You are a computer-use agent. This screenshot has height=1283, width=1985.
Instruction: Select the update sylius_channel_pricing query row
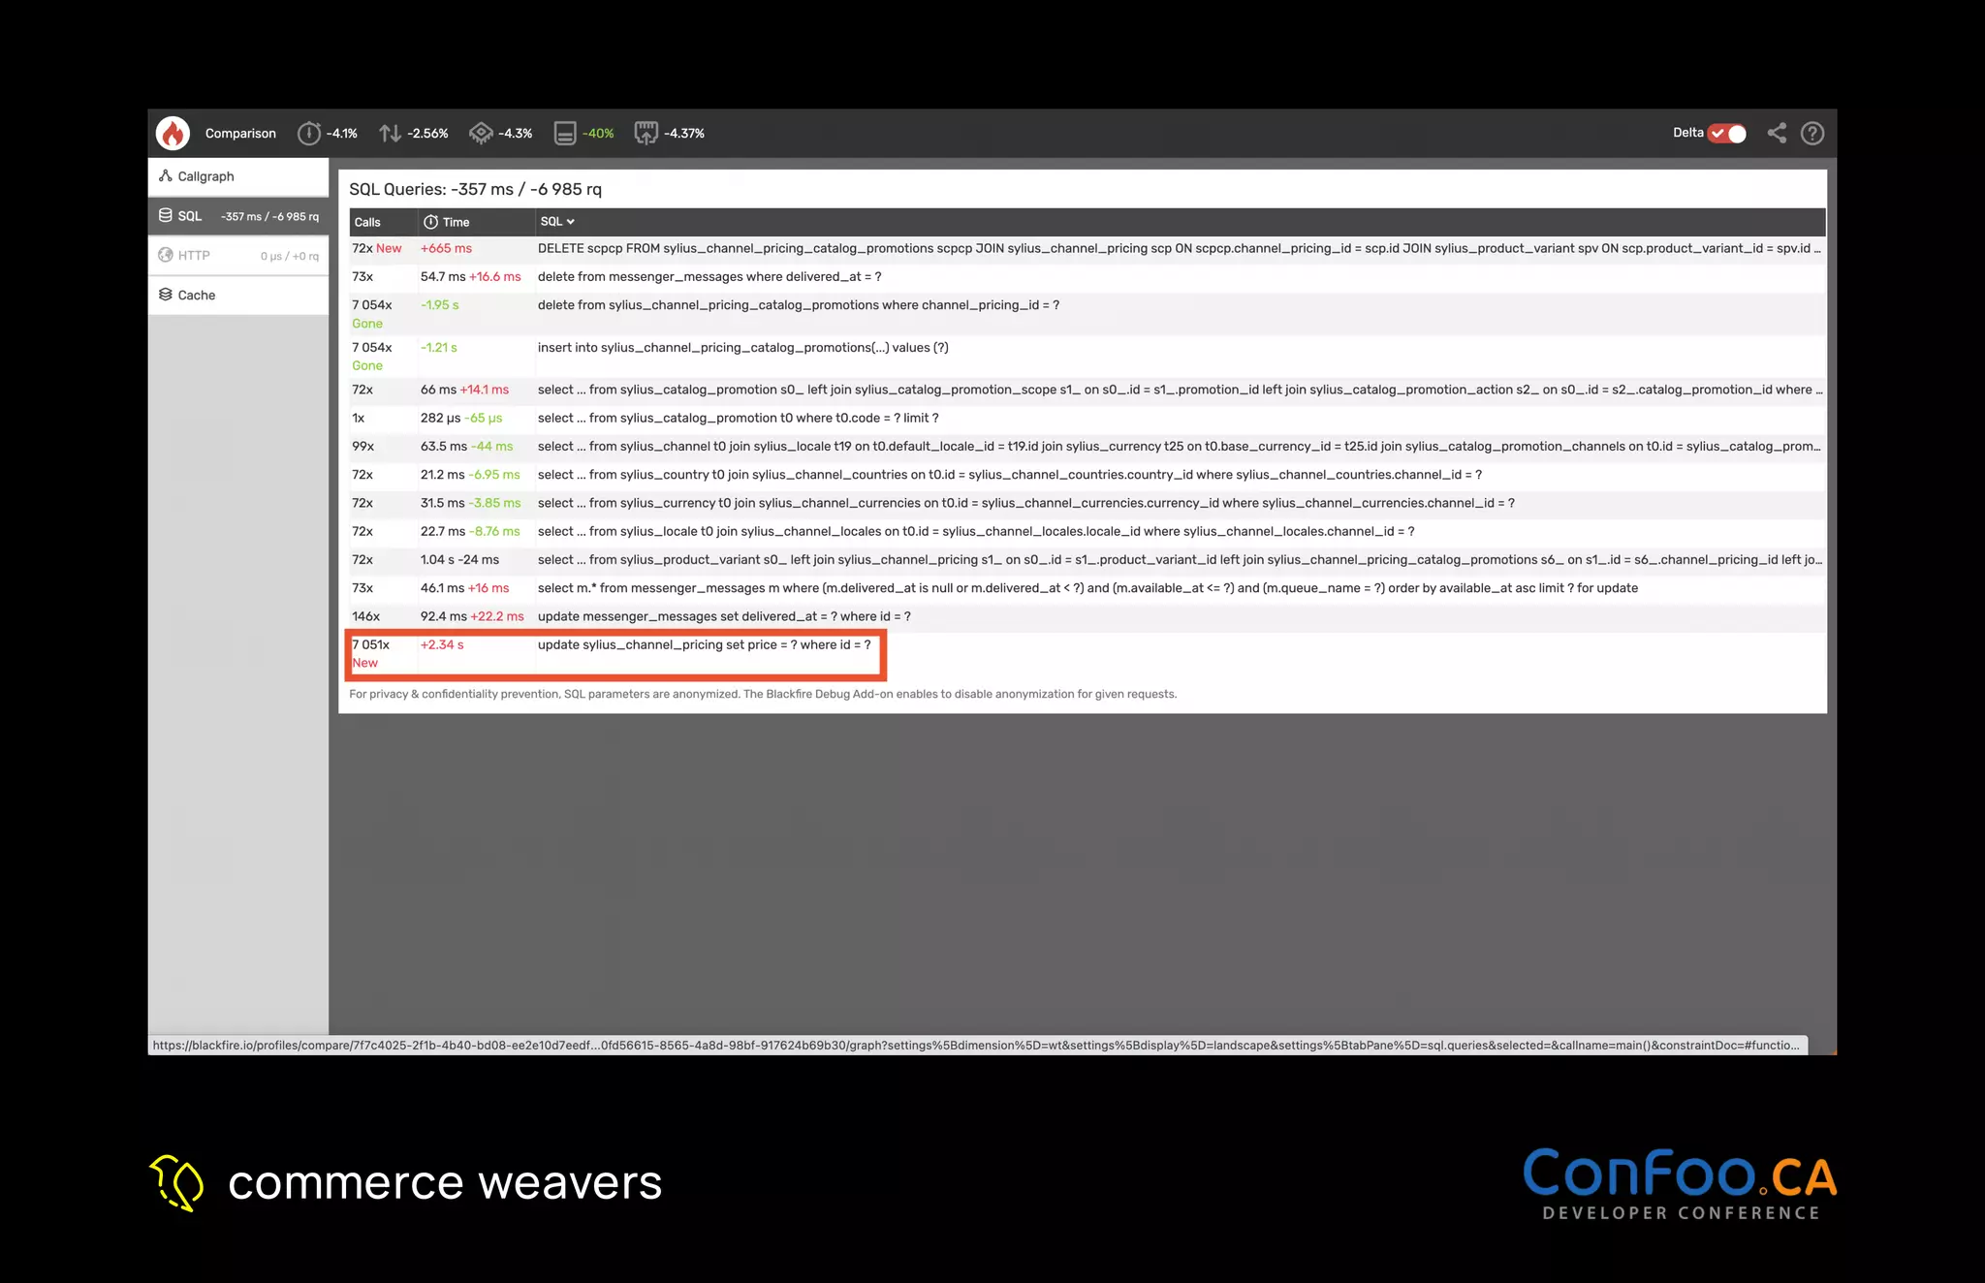tap(704, 645)
